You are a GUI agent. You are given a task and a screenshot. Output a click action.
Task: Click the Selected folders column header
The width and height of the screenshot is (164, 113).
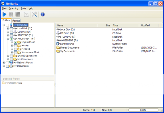pyautogui.click(x=26, y=79)
